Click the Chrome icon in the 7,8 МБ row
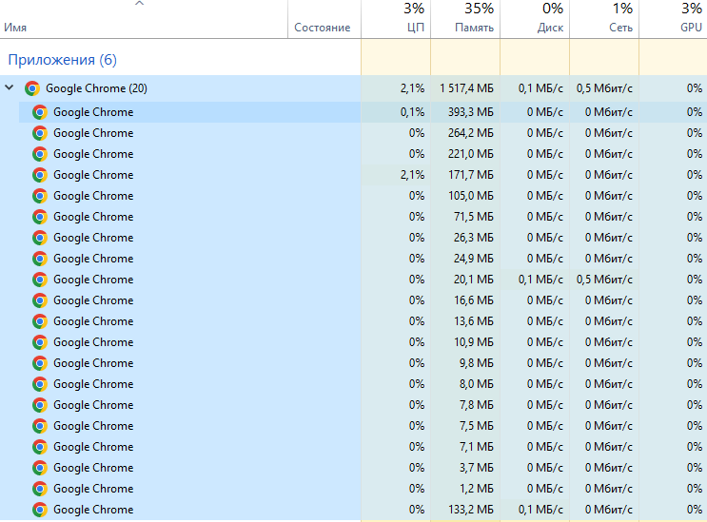The height and width of the screenshot is (522, 707). tap(40, 405)
